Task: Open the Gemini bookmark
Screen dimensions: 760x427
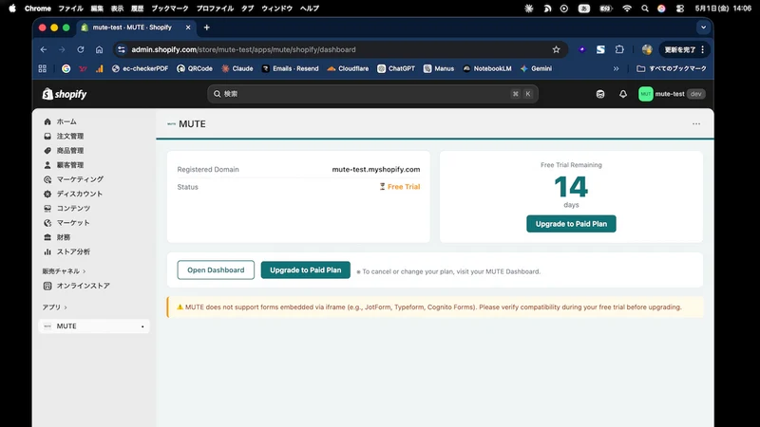Action: click(x=536, y=68)
